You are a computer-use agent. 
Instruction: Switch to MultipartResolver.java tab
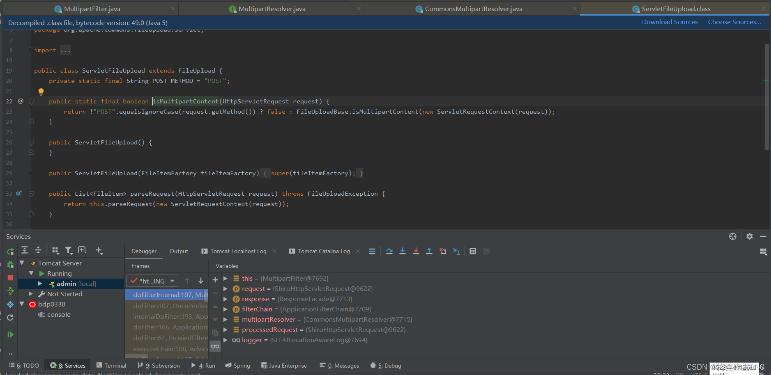coord(272,9)
